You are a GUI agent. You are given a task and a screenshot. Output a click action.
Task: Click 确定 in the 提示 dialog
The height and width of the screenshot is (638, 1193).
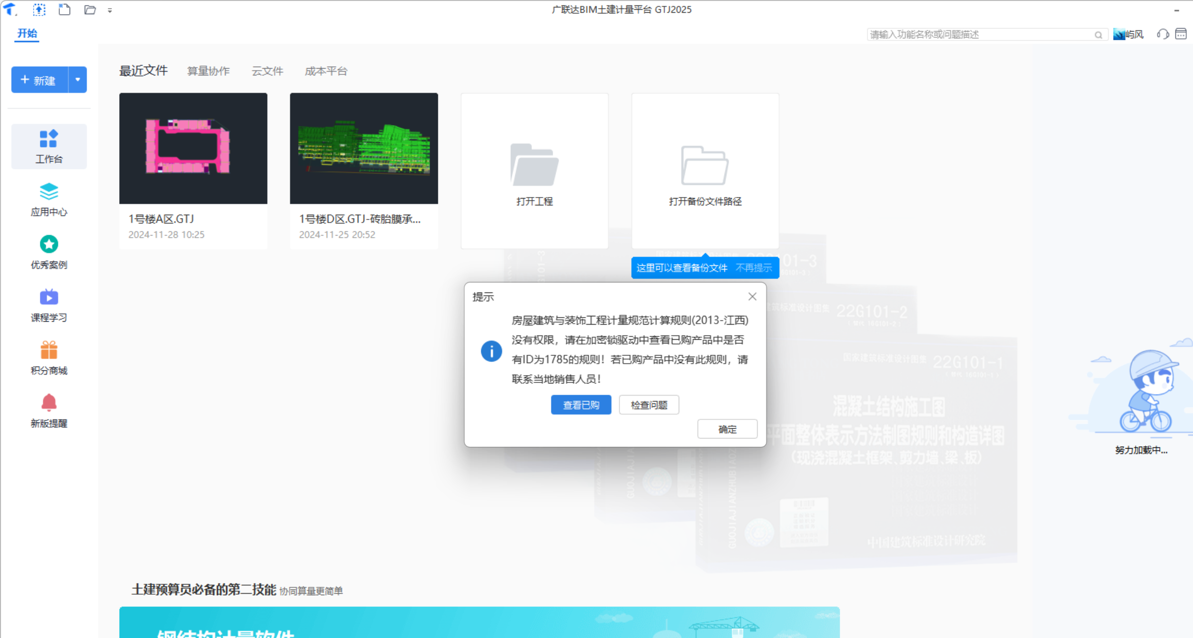pyautogui.click(x=727, y=429)
